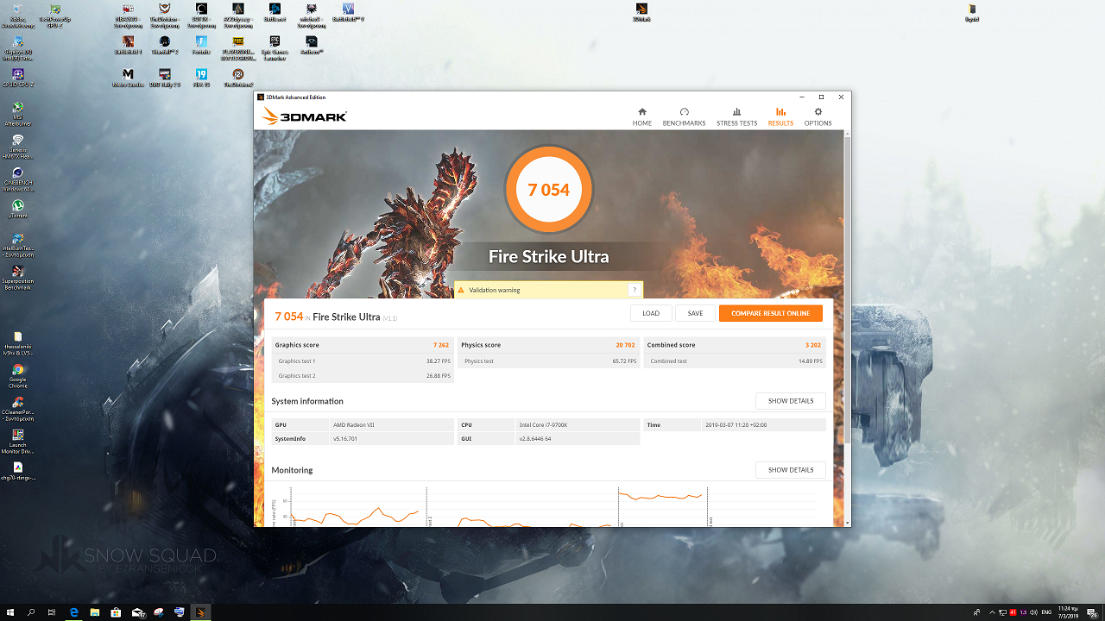Click the SAVE result button

pyautogui.click(x=695, y=313)
